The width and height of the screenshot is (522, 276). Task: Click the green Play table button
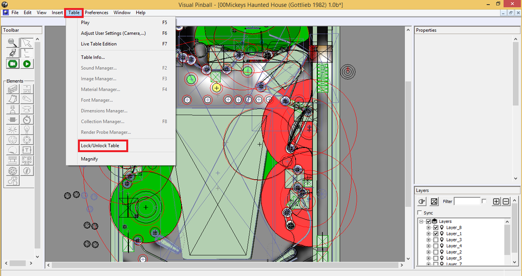[27, 64]
